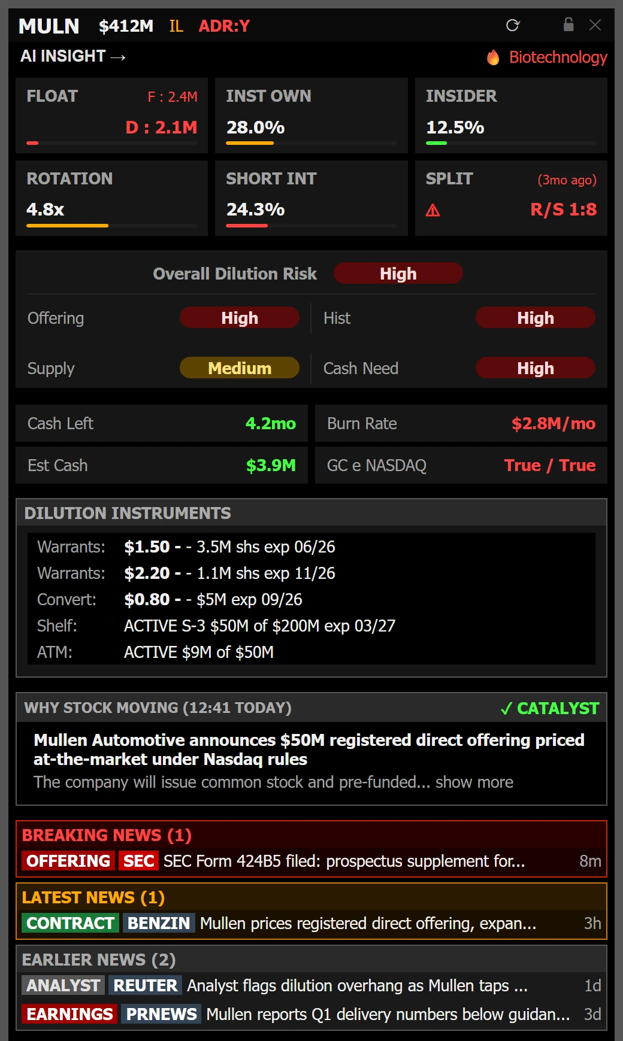The width and height of the screenshot is (623, 1041).
Task: Click the orange INST OWN progress bar
Action: (250, 143)
